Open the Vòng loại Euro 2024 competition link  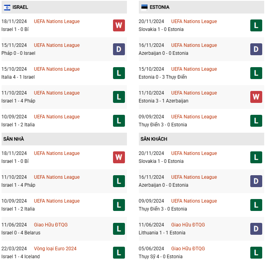(x=55, y=249)
